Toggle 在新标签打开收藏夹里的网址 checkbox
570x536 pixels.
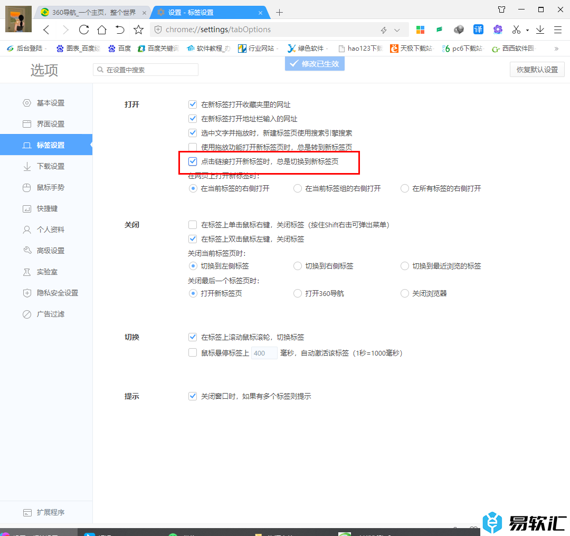193,104
